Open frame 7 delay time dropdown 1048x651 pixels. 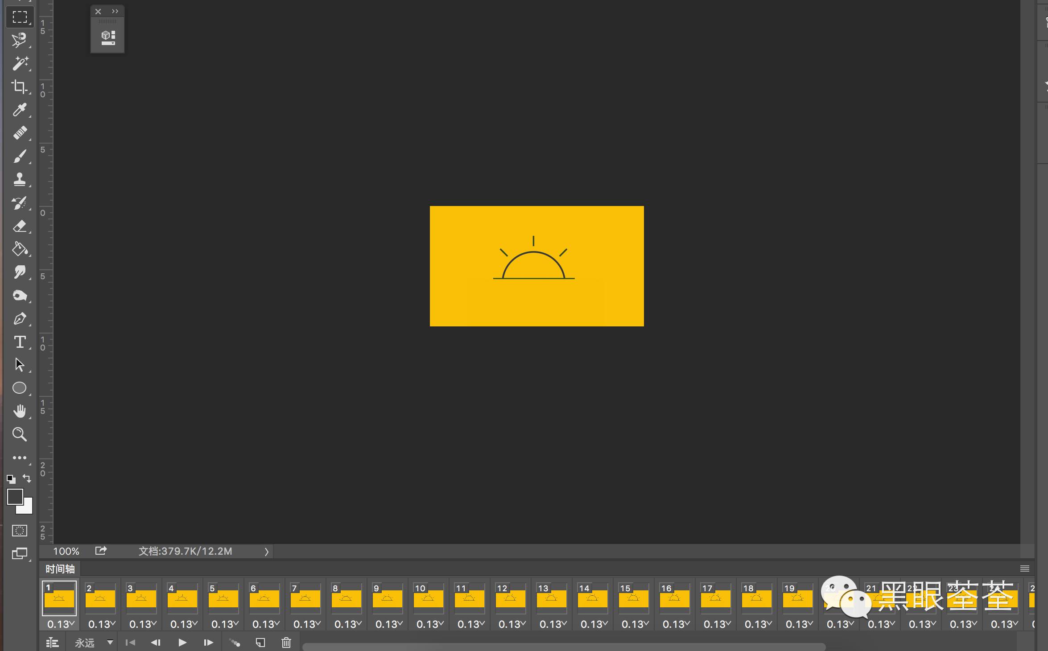(307, 624)
